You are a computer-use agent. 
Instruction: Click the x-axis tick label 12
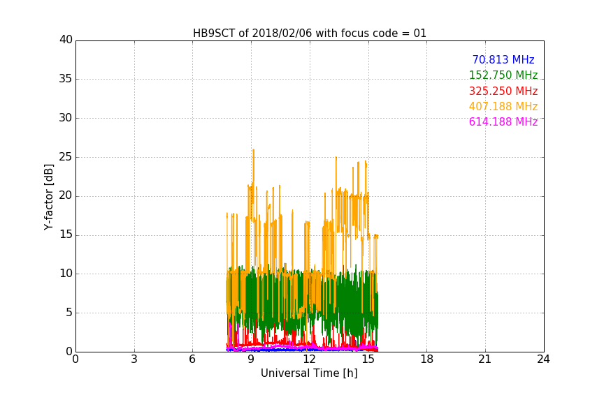tap(310, 359)
